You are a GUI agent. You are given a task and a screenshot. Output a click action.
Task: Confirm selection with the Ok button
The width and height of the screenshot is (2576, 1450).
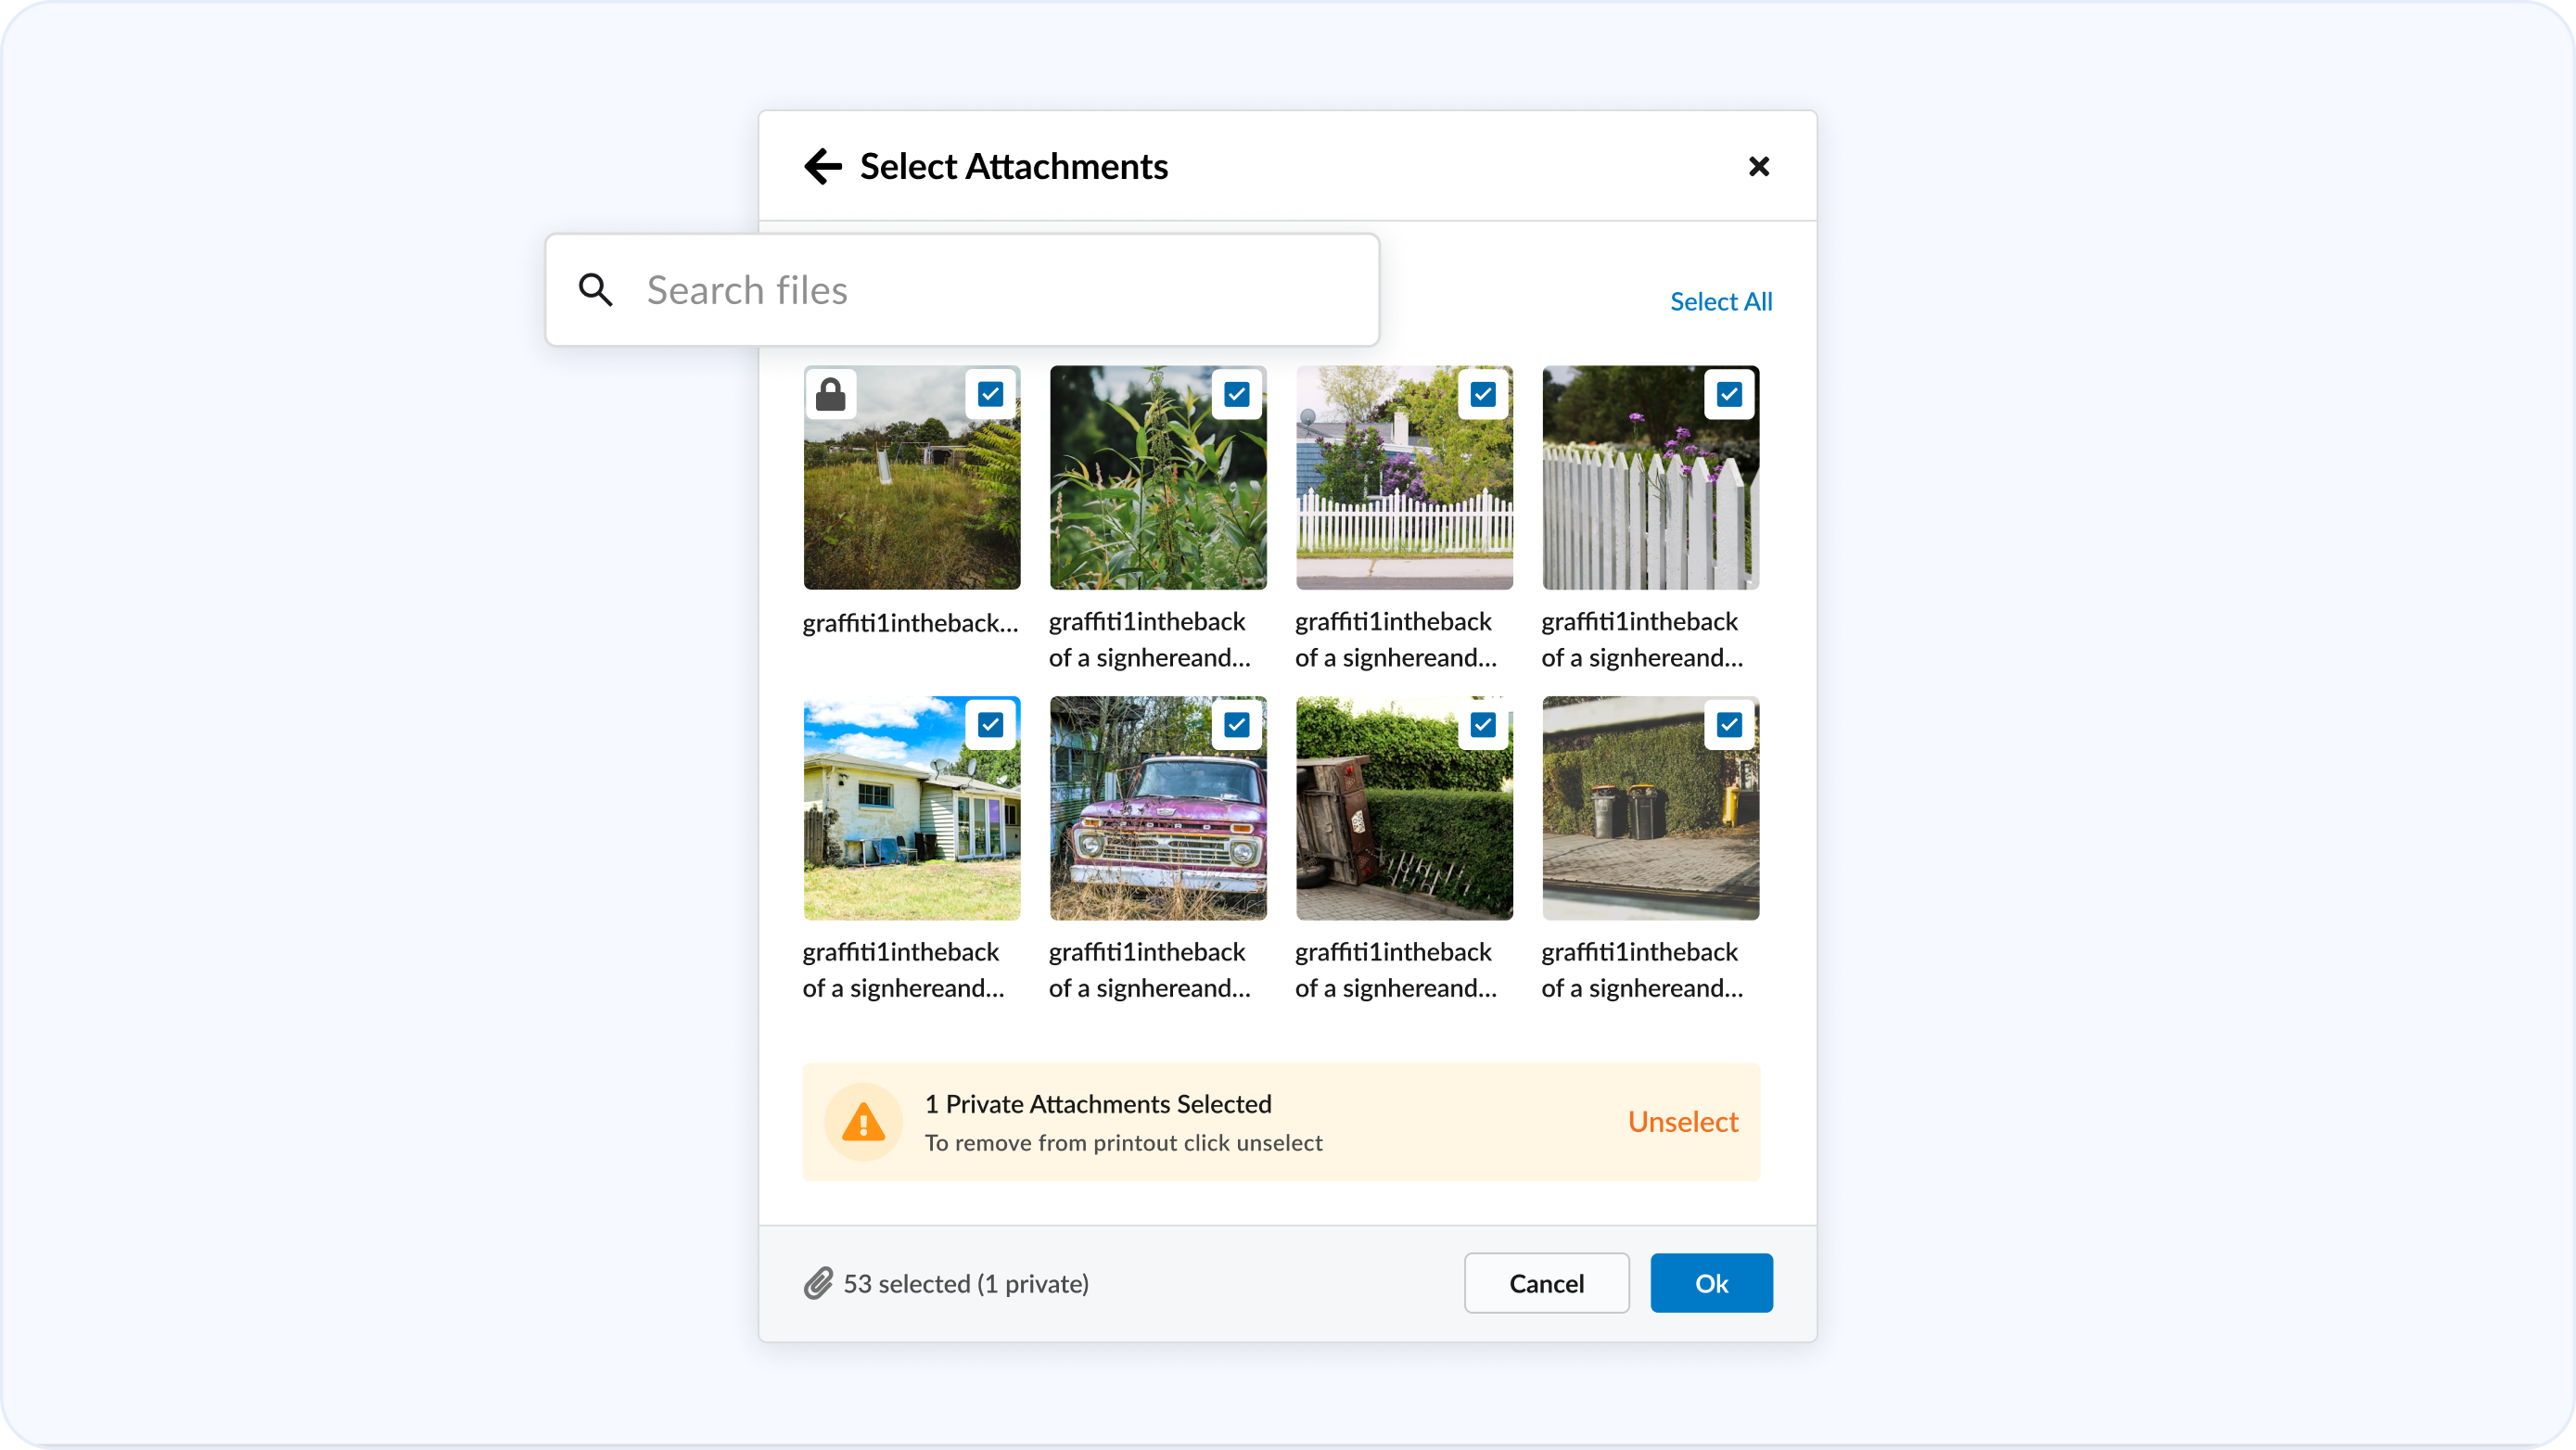click(x=1711, y=1283)
